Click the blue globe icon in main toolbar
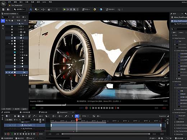The width and height of the screenshot is (187, 140). [x=101, y=9]
